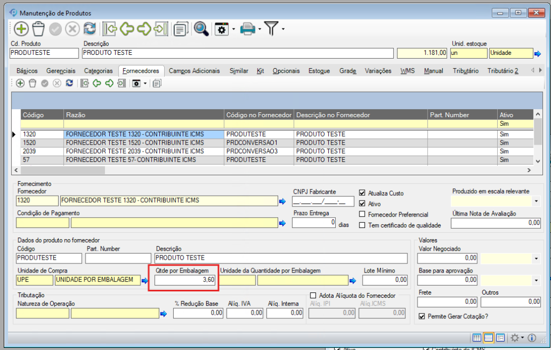
Task: Click the large green add product icon
Action: point(21,29)
